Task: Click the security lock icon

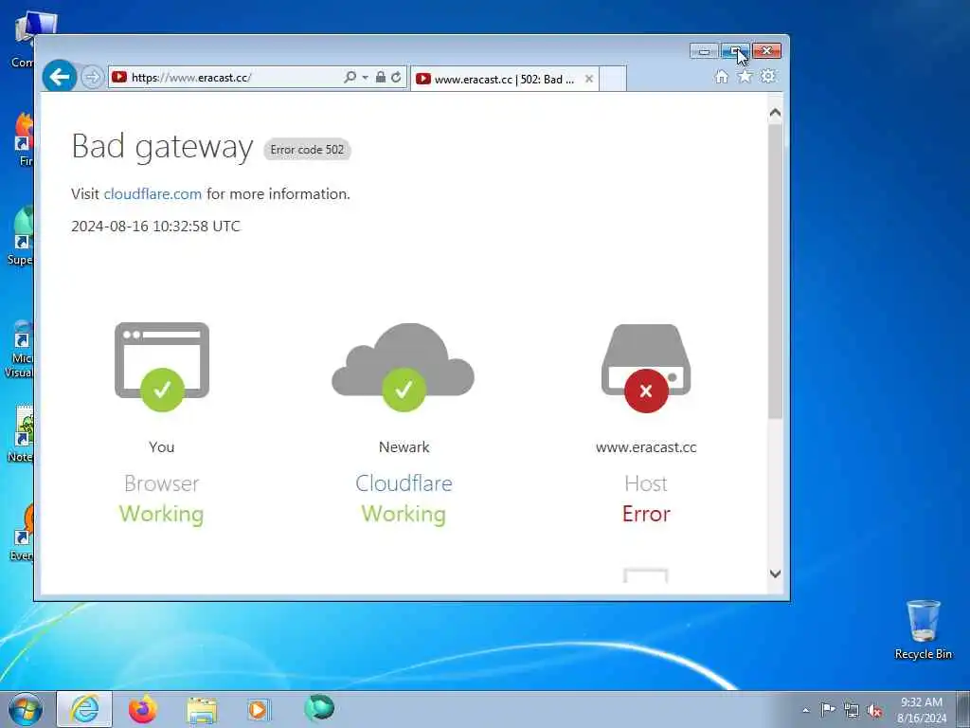Action: 381,78
